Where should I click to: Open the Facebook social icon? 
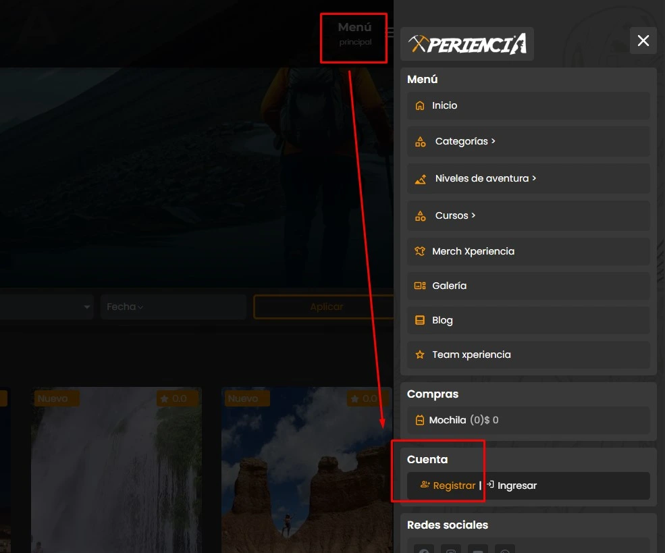[424, 549]
